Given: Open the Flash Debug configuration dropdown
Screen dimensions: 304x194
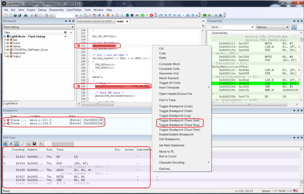Looking at the screenshot, I should pyautogui.click(x=72, y=27).
